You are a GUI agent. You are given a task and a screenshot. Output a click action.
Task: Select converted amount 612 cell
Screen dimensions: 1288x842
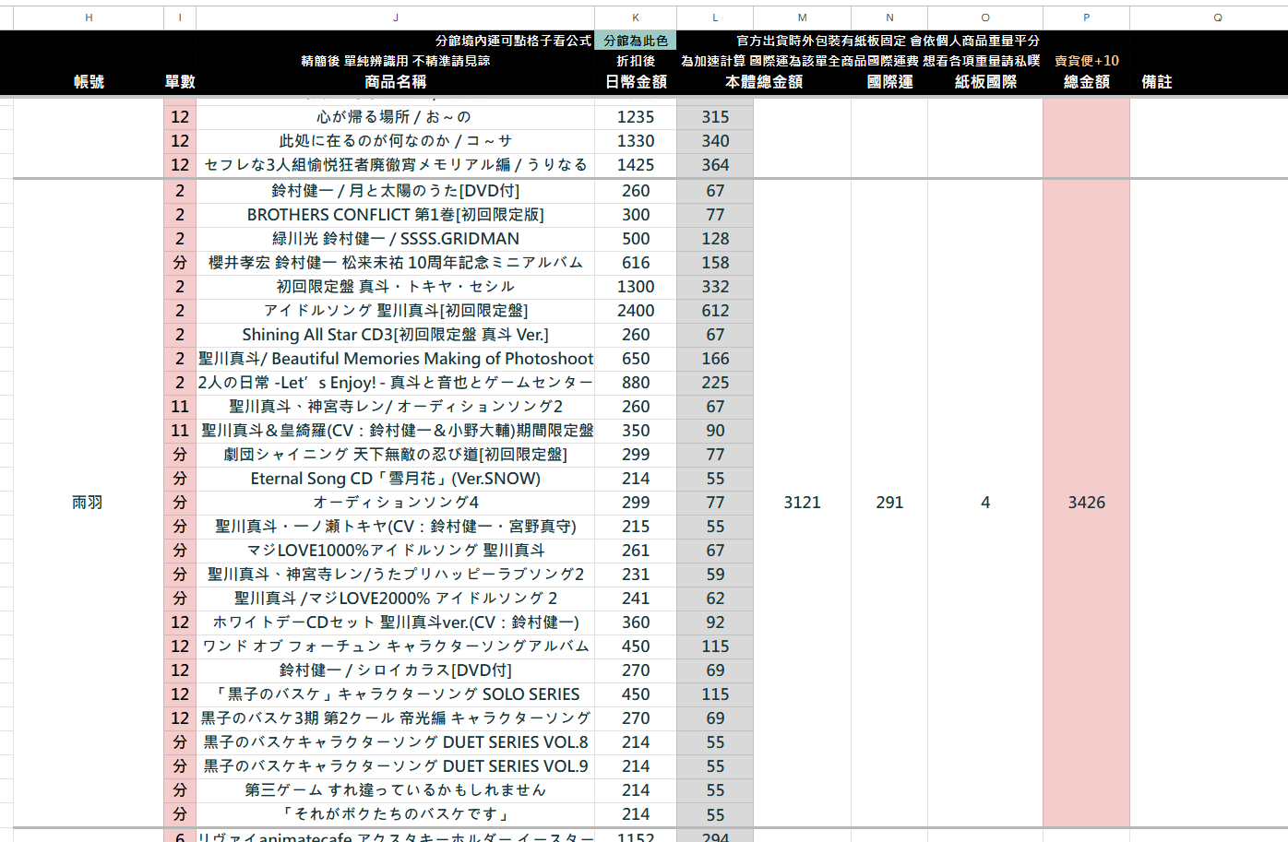coord(715,311)
